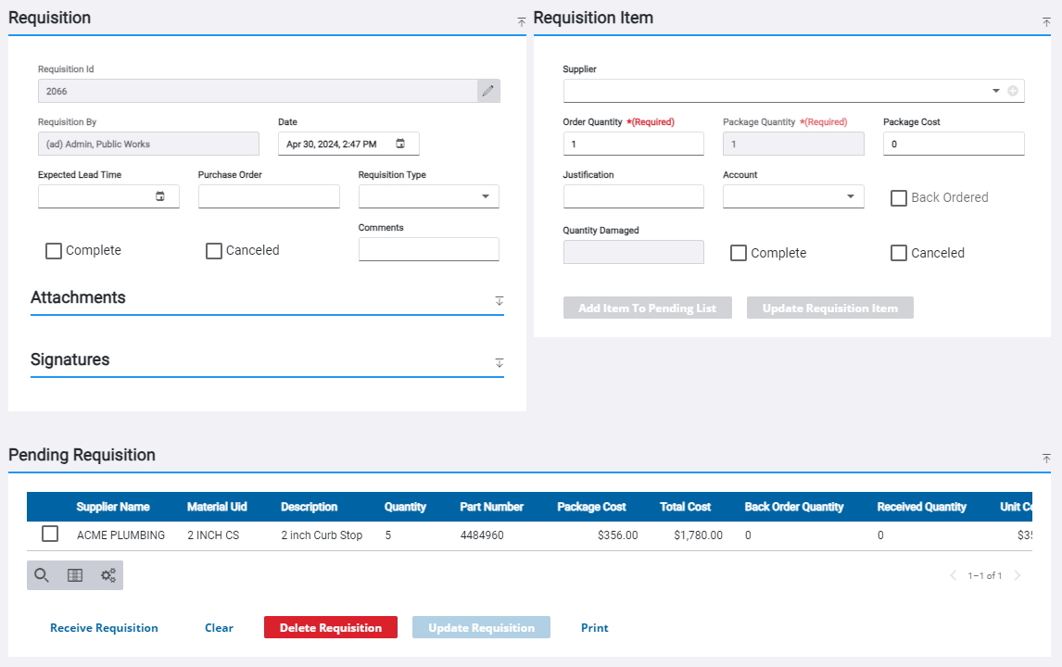This screenshot has width=1062, height=667.
Task: Edit the Requisition Id using the pencil icon
Action: [x=488, y=90]
